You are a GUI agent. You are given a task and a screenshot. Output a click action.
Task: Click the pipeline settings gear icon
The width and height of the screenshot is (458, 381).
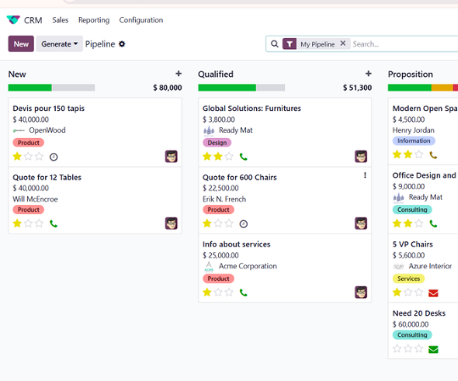pos(122,44)
